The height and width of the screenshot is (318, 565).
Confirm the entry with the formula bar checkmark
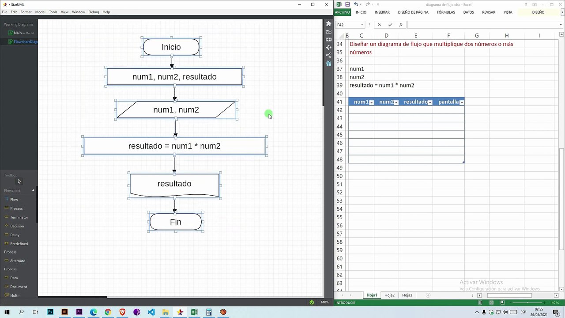tap(390, 25)
